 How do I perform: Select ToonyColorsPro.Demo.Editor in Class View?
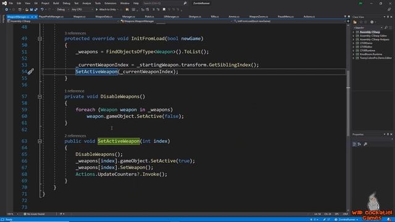click(376, 58)
